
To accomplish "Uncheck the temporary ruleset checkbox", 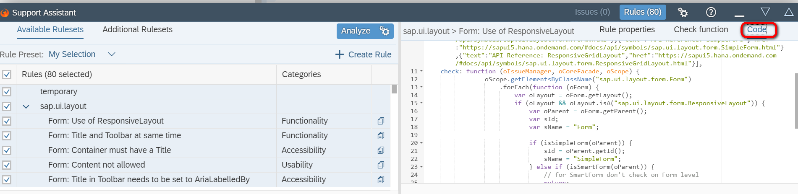I will 7,92.
